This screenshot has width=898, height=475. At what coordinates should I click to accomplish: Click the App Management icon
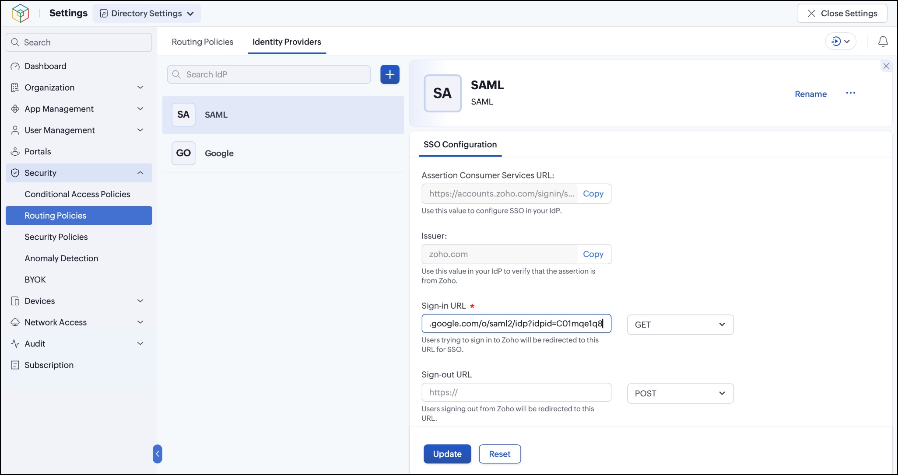15,109
